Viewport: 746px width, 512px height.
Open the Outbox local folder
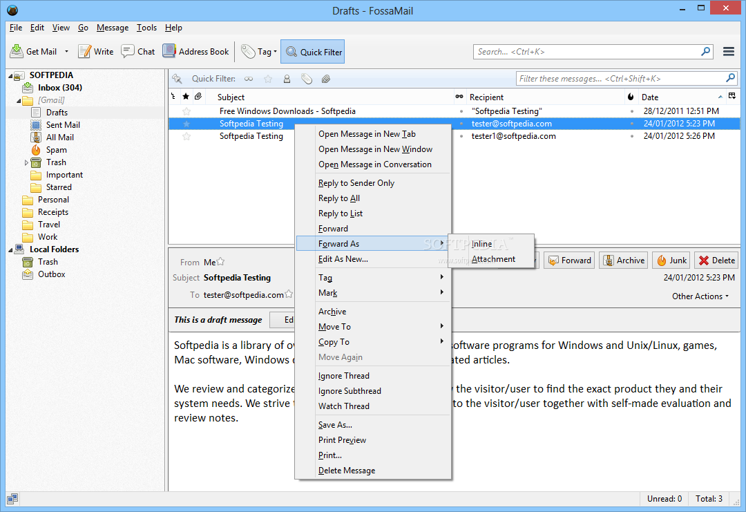(x=51, y=274)
